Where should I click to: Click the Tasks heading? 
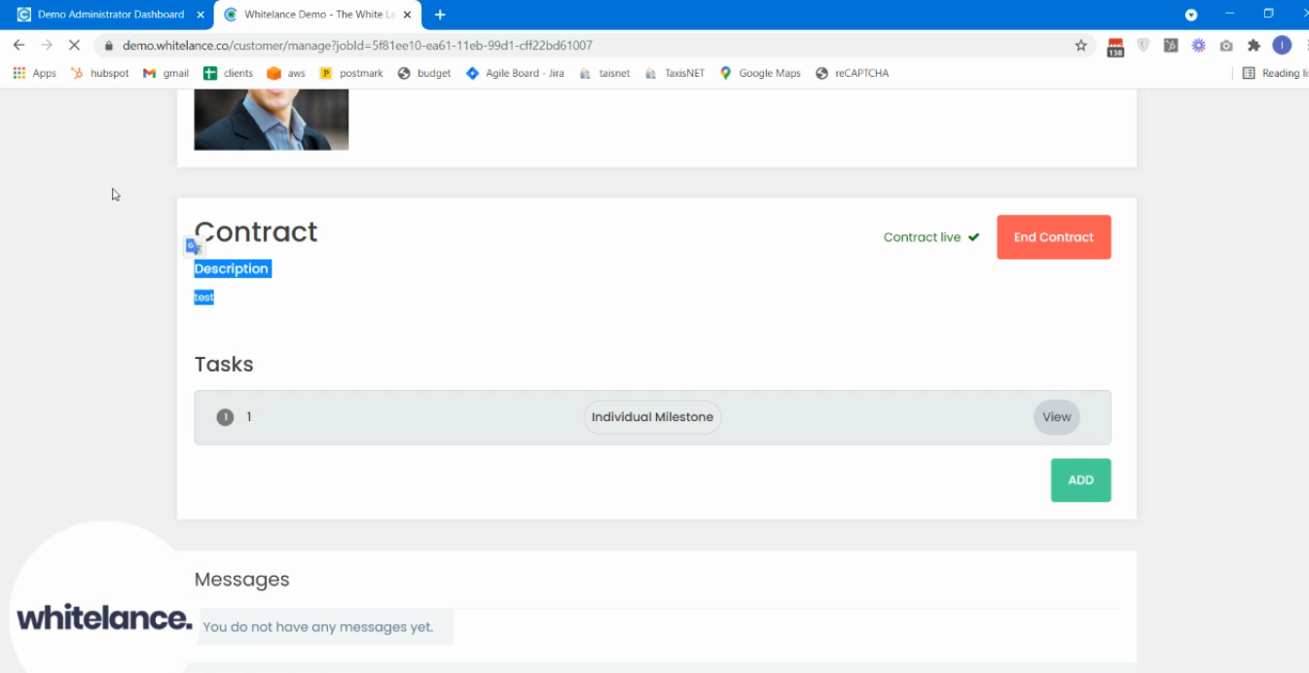(224, 364)
